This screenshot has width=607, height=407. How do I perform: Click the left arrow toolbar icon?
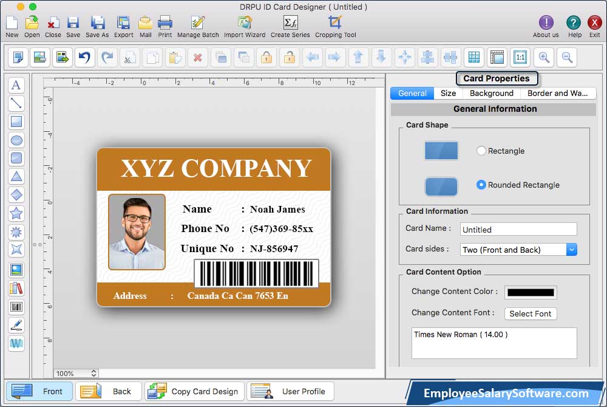coord(312,57)
